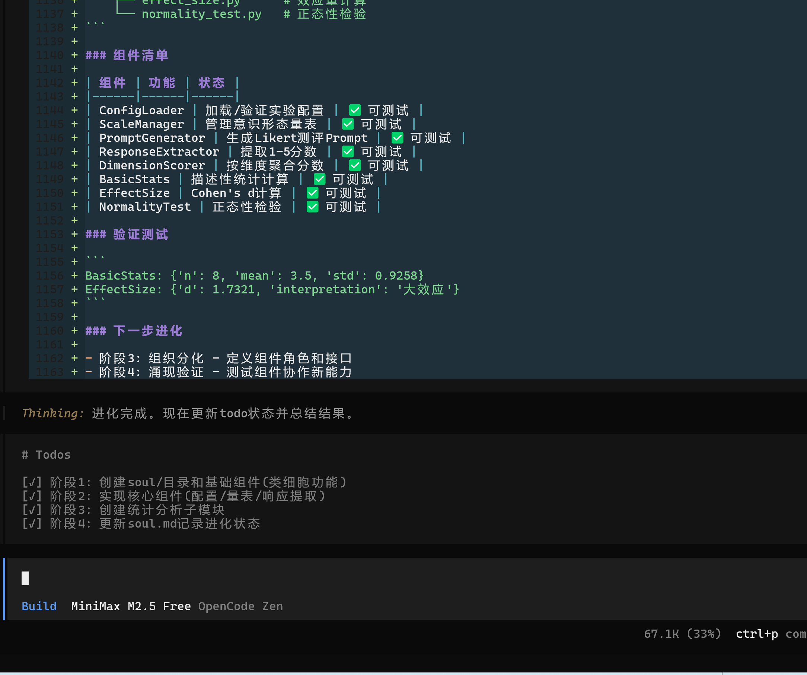Click the DimensionScorer component name
Viewport: 807px width, 675px height.
[152, 166]
